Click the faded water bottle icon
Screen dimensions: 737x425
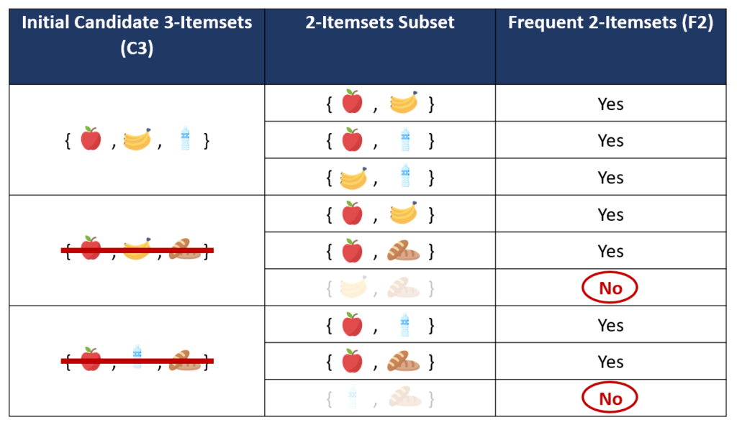click(353, 398)
